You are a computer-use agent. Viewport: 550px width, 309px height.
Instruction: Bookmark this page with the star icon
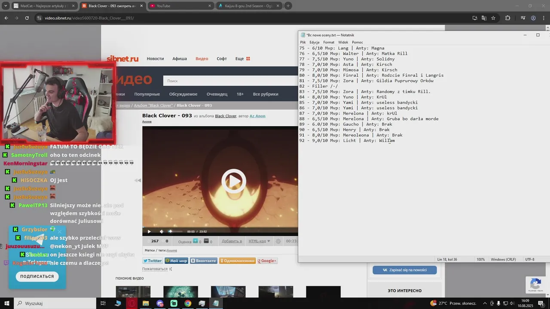click(x=493, y=18)
